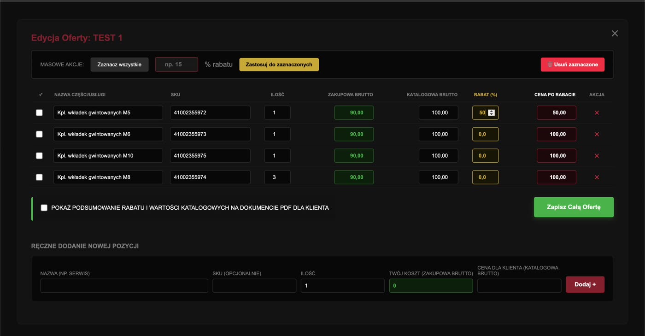Focus the mass discount percent field
The image size is (645, 336).
176,65
